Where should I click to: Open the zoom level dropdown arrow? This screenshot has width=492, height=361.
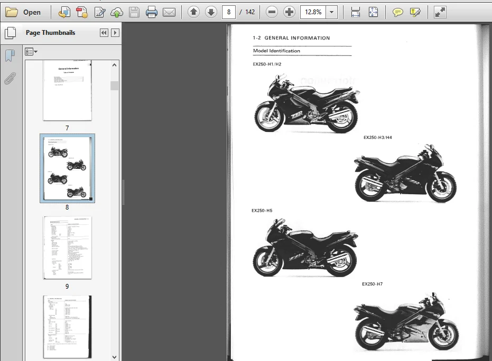click(332, 12)
